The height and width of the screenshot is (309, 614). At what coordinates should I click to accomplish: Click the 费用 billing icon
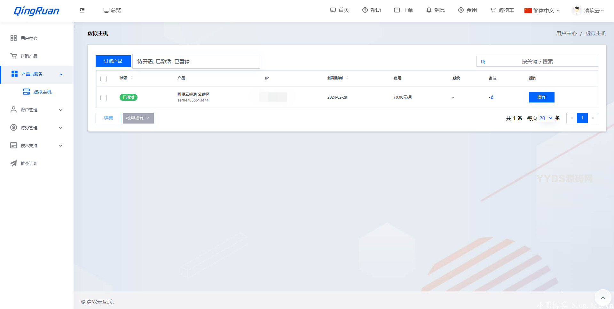468,10
